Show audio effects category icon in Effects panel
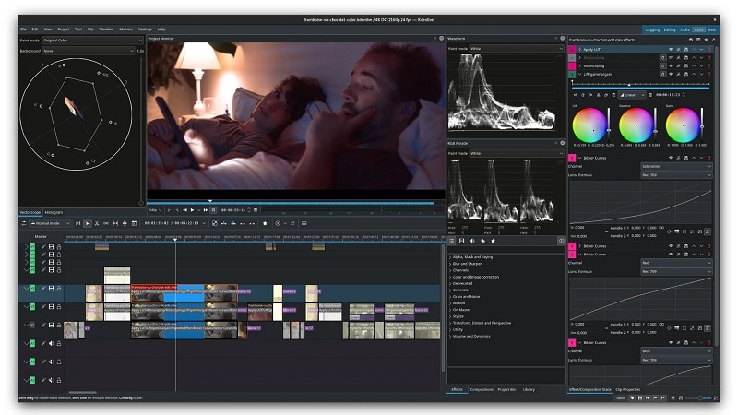The height and width of the screenshot is (415, 738). [472, 241]
